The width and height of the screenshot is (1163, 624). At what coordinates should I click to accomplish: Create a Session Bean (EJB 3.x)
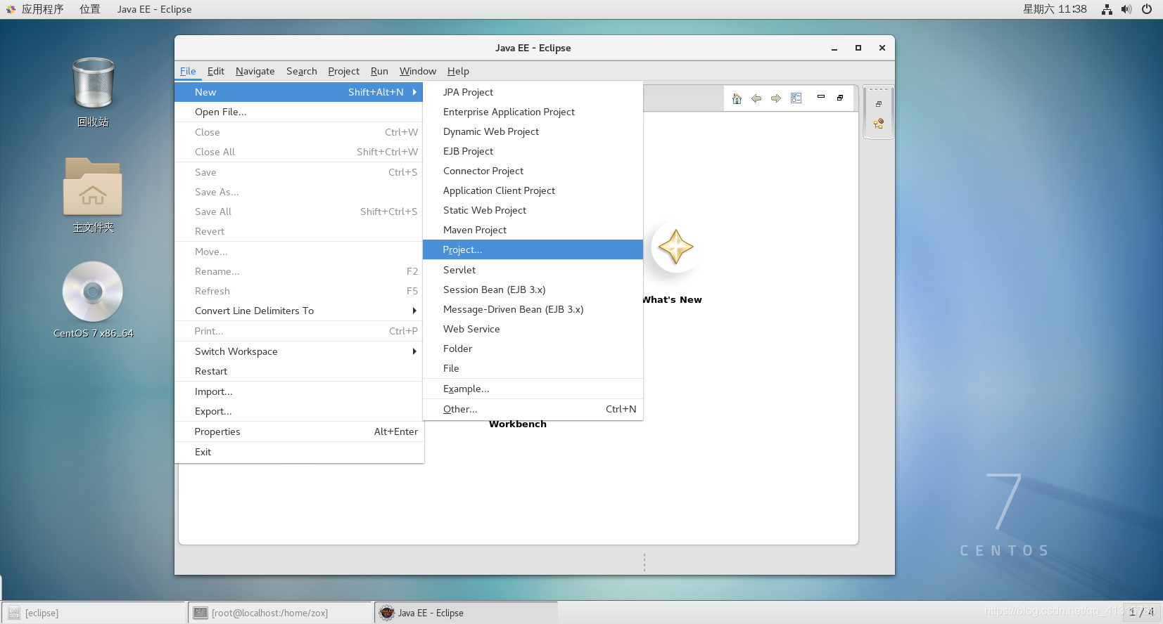click(533, 290)
